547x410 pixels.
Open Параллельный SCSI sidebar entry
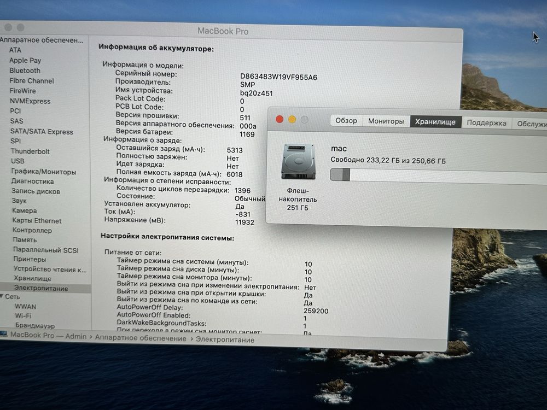46,250
